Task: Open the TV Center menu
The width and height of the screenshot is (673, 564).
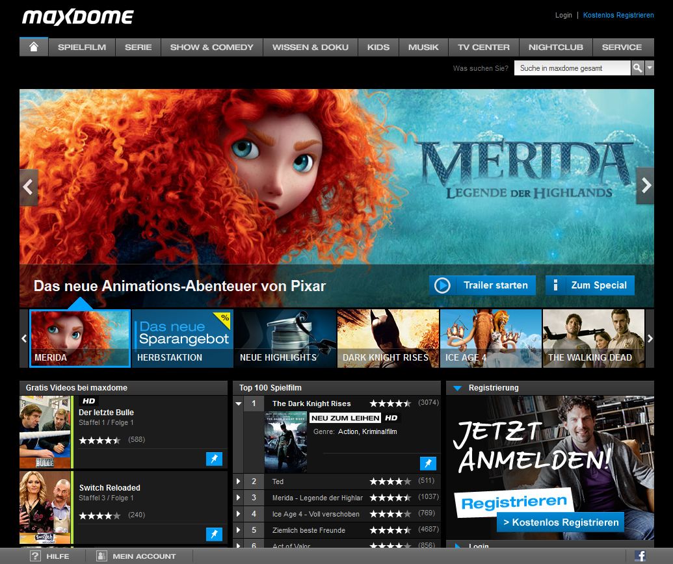Action: click(483, 47)
